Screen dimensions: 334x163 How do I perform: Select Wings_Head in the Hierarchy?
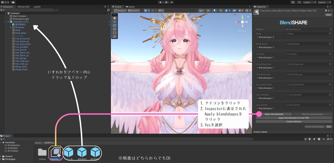pyautogui.click(x=21, y=69)
